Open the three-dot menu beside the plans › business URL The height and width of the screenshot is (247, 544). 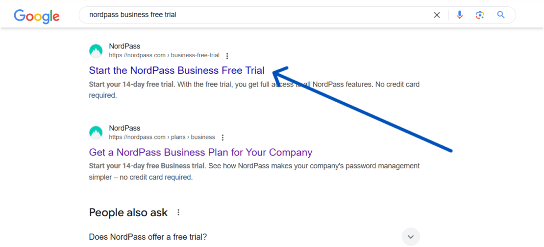(x=223, y=137)
